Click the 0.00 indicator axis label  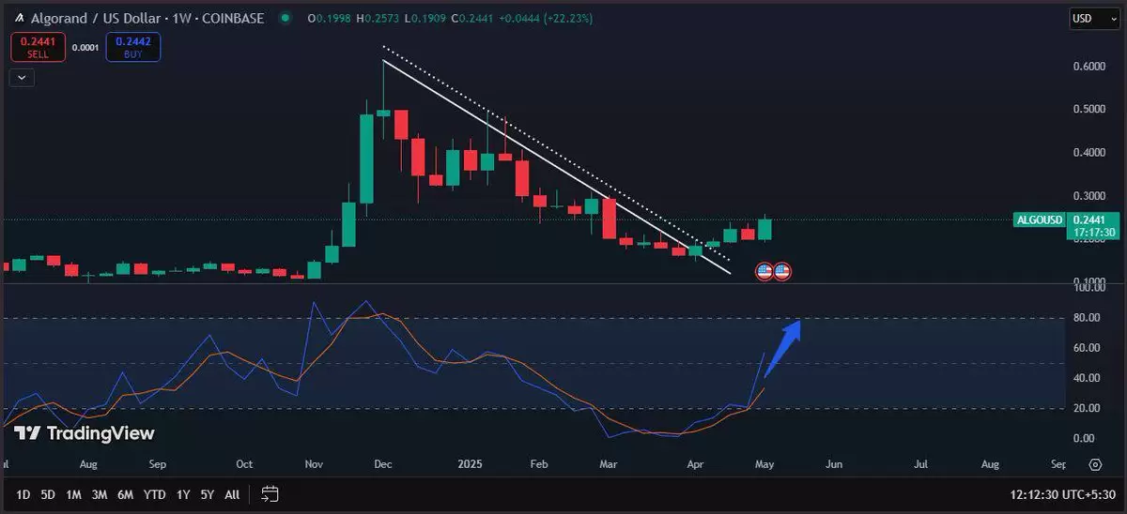(1085, 438)
